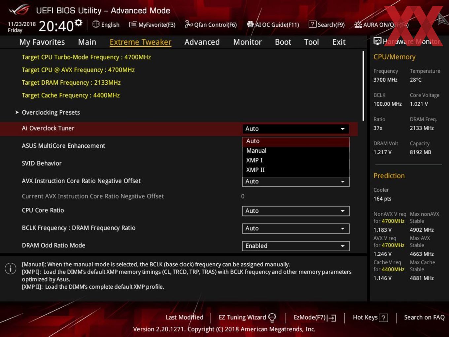Select Ai Overclock Tuner label

tap(48, 128)
